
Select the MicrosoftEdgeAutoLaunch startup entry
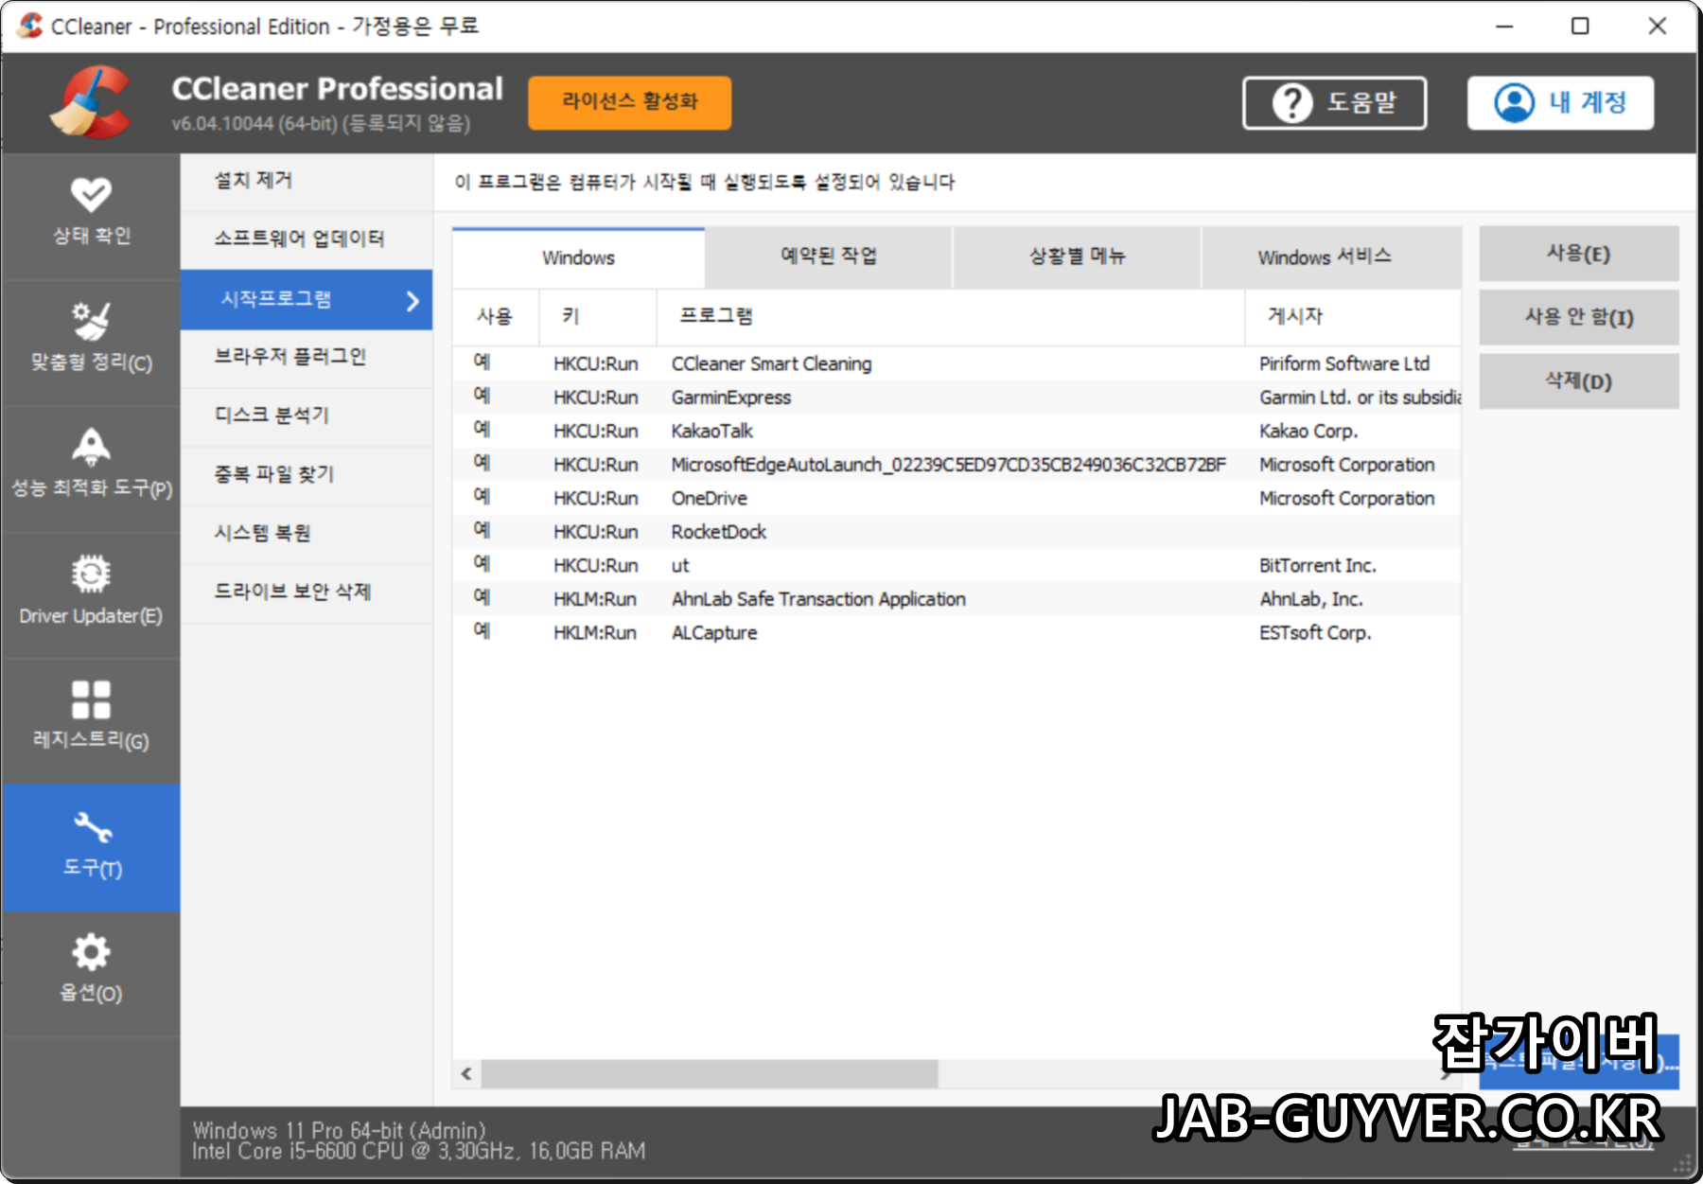tap(957, 465)
